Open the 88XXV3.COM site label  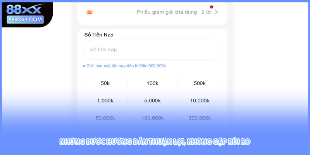point(25,19)
